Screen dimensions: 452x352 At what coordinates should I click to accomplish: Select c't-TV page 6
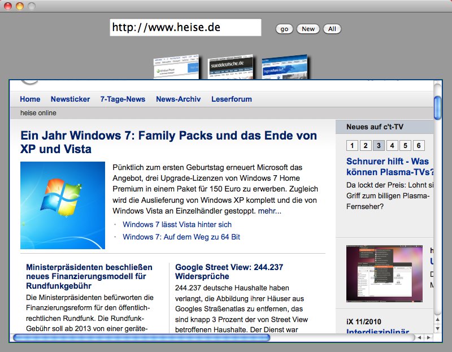(419, 146)
